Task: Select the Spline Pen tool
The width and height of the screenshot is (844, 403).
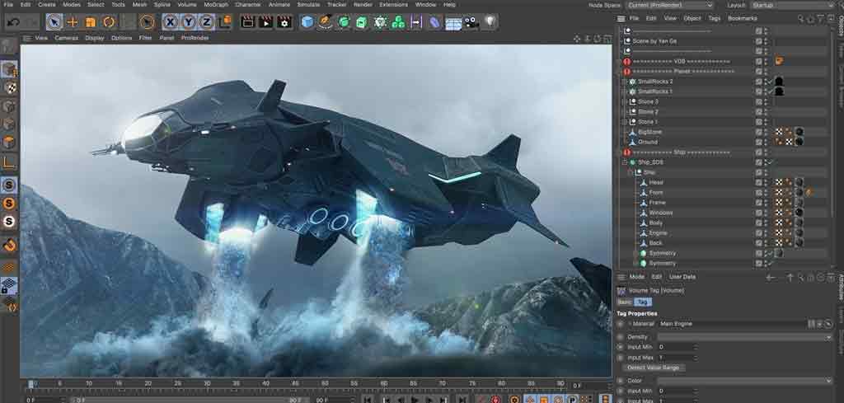Action: pos(326,22)
